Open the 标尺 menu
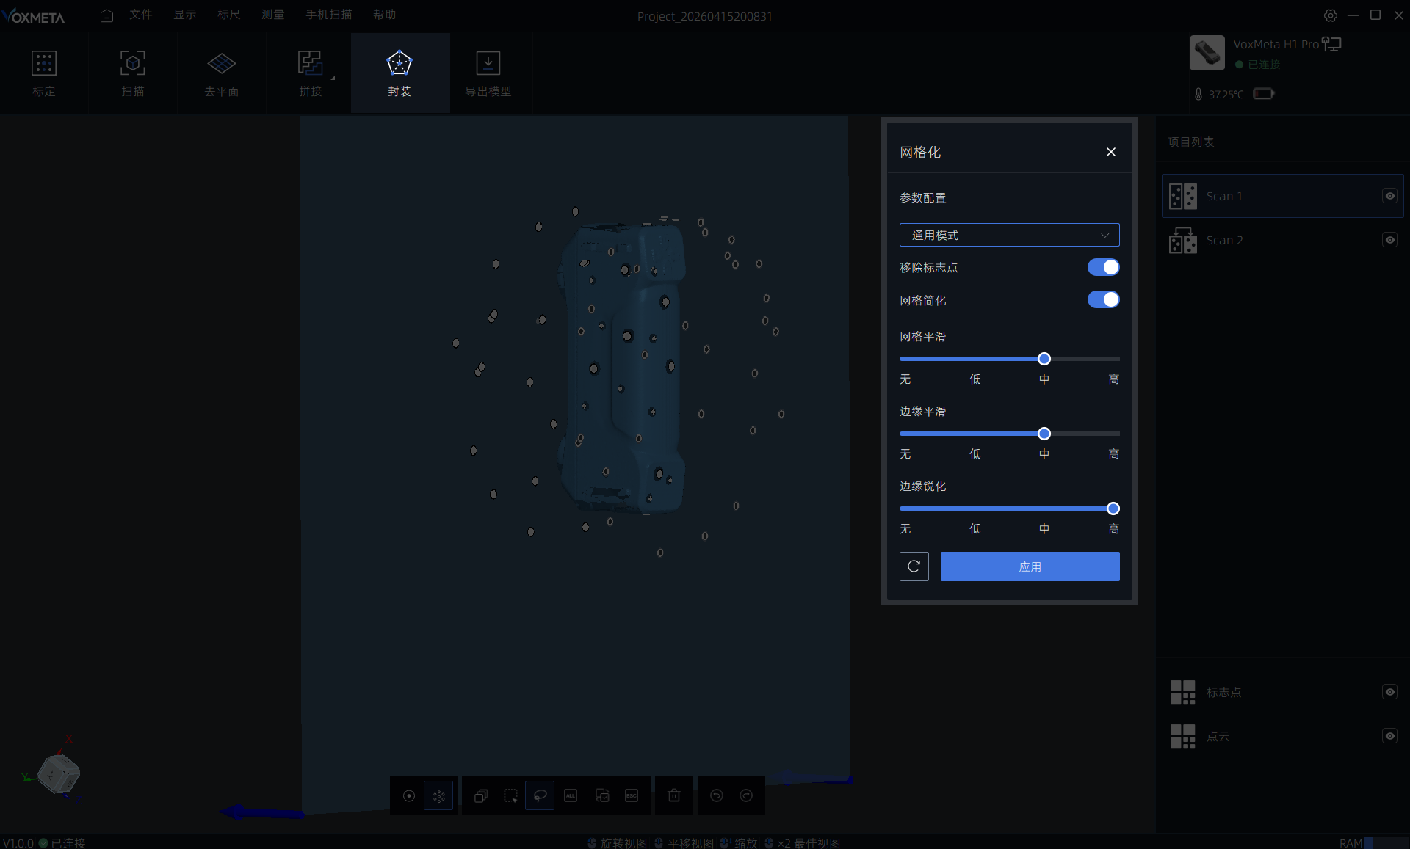This screenshot has width=1410, height=849. pos(229,15)
